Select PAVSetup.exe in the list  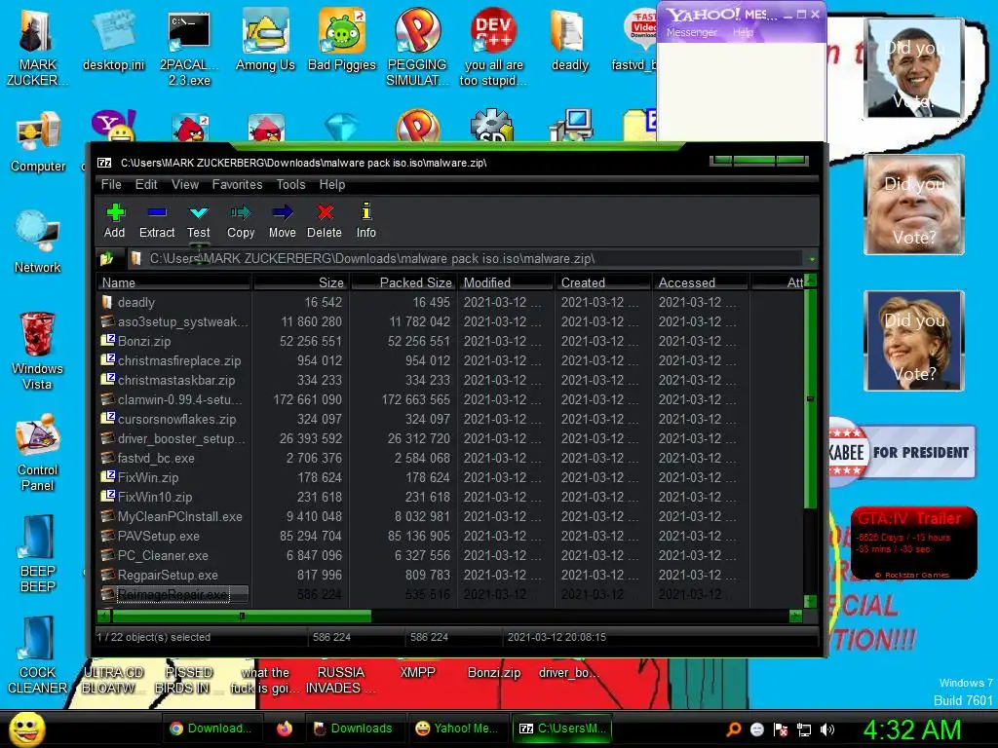[450, 537]
